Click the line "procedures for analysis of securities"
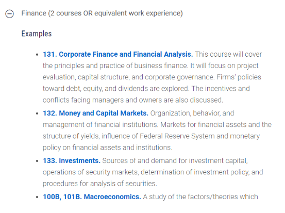The height and width of the screenshot is (213, 285). 100,184
